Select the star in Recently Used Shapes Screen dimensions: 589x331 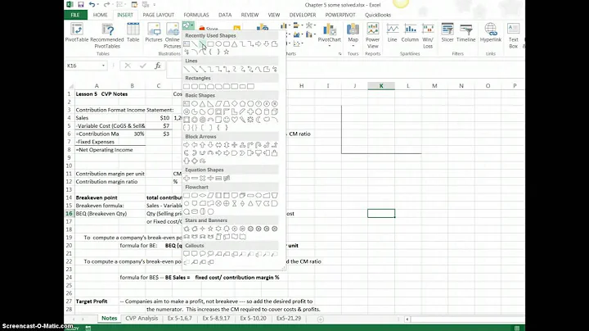point(227,52)
